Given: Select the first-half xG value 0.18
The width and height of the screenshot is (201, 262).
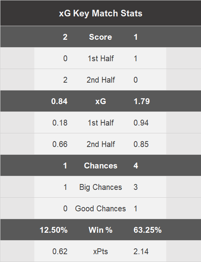Looking at the screenshot, I should 60,123.
